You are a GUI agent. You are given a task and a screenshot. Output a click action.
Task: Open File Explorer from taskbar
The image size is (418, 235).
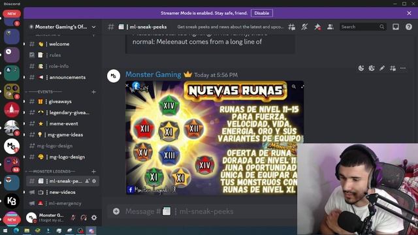[x=27, y=230]
